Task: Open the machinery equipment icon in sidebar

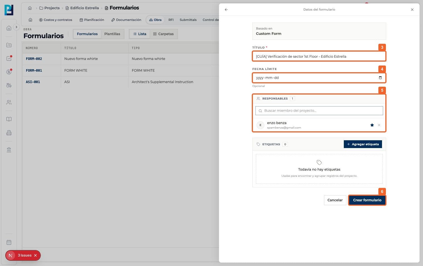Action: (9, 85)
